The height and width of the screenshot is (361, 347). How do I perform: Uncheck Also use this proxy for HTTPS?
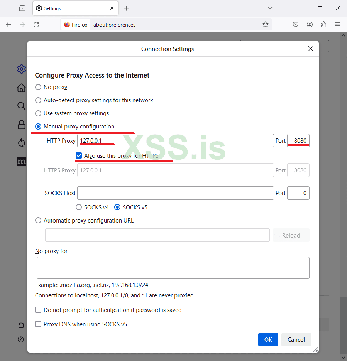[x=79, y=156]
